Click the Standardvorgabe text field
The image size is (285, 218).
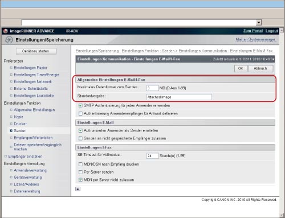[179, 97]
